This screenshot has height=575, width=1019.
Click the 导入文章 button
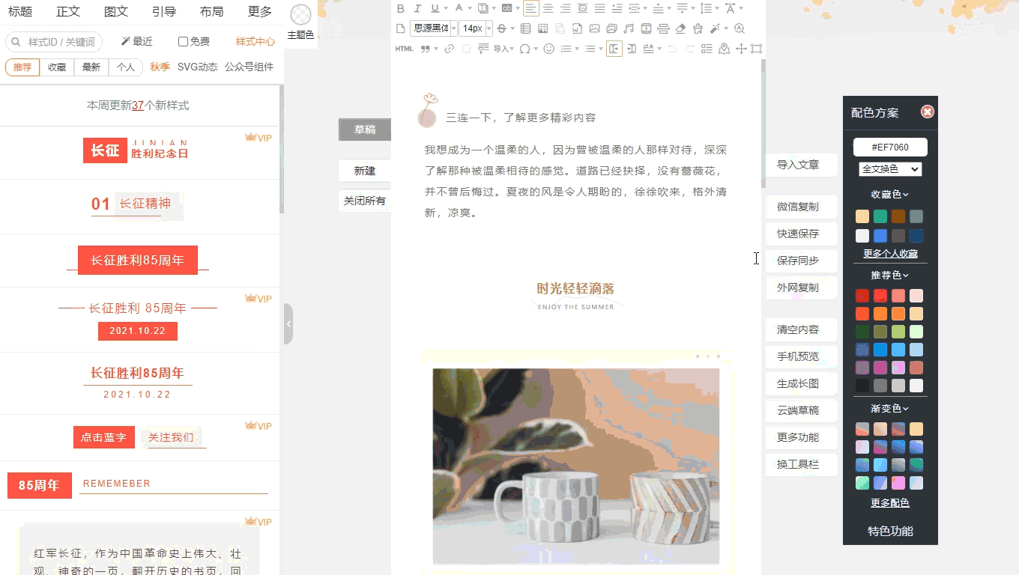coord(801,165)
